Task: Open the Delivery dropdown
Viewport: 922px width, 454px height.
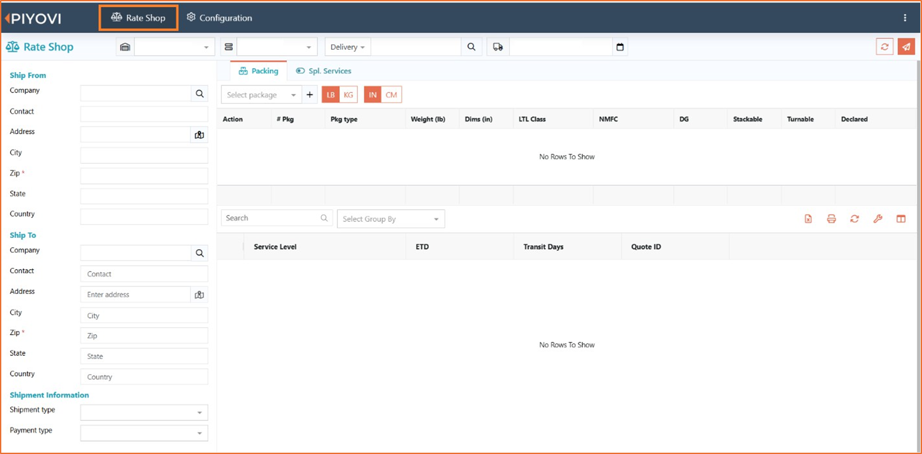Action: 347,47
